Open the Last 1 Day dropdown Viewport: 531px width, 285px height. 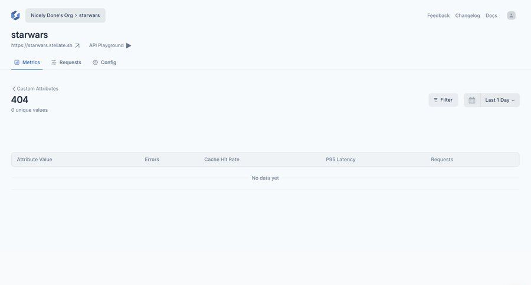(500, 100)
